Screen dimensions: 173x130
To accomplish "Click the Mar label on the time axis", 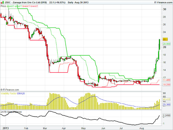I will pos(45,128).
